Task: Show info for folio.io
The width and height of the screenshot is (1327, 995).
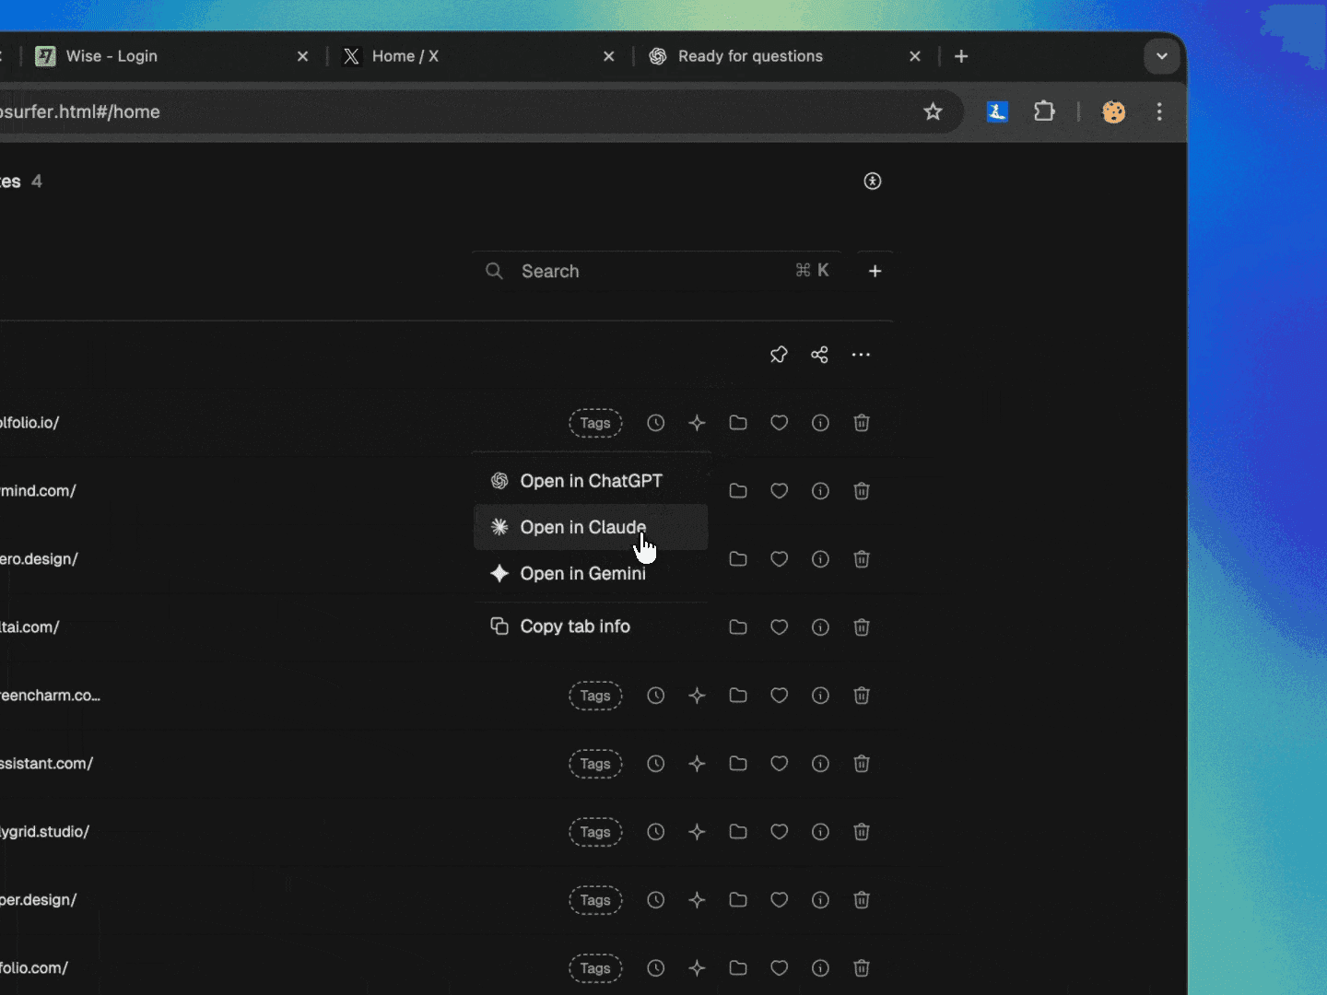Action: click(x=820, y=423)
